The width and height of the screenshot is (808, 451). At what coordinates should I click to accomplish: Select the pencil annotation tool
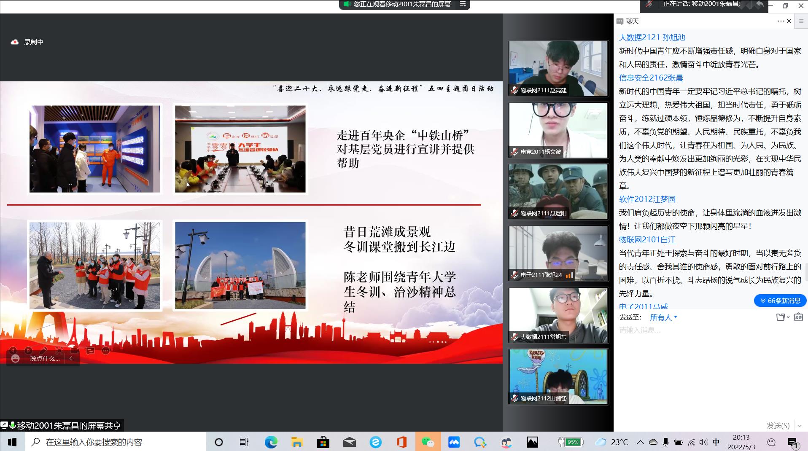click(43, 351)
